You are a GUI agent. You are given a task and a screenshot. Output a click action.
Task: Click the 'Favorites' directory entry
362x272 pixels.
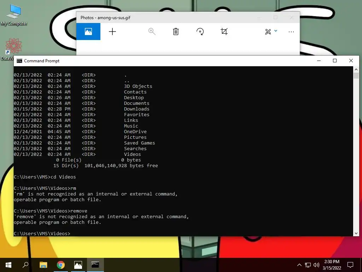137,114
